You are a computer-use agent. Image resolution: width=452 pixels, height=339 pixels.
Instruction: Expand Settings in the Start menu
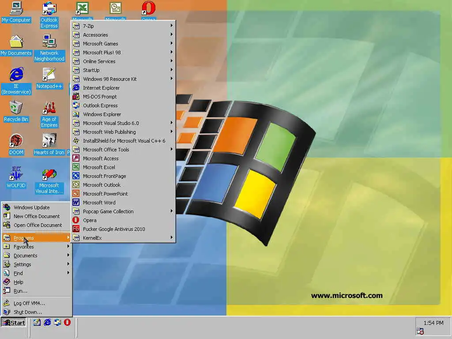click(x=36, y=264)
